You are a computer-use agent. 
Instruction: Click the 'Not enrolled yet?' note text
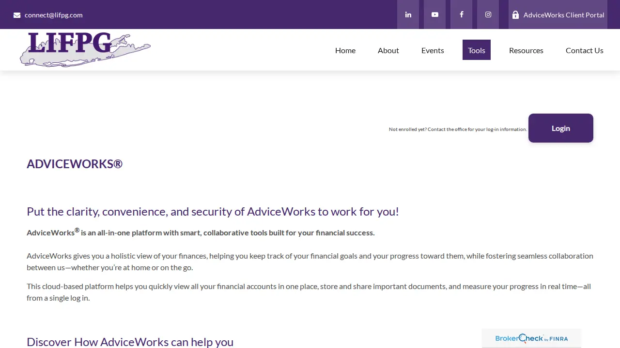458,129
